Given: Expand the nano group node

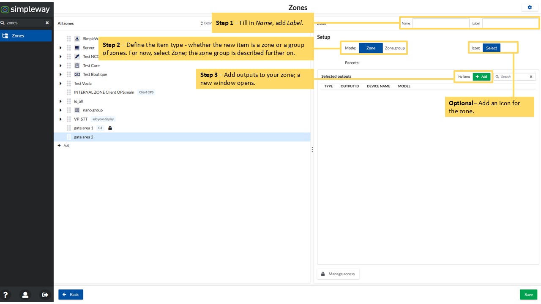Looking at the screenshot, I should 61,110.
